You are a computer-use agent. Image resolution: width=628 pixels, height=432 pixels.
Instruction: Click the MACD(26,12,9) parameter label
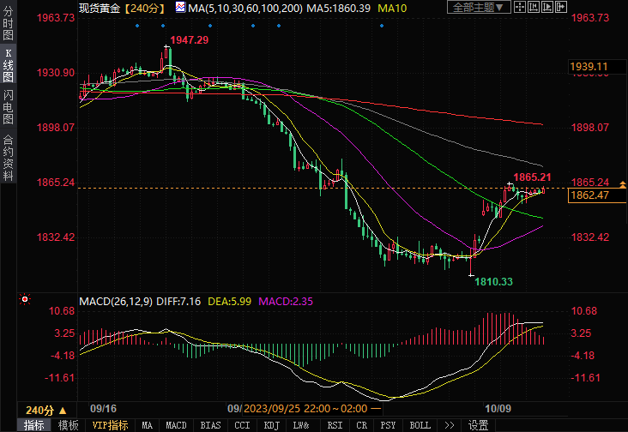[116, 301]
